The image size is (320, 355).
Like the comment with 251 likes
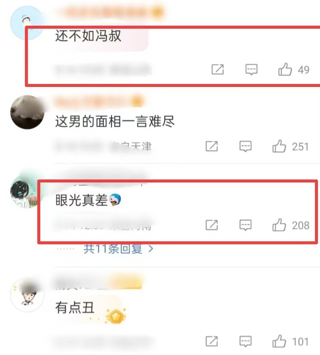(x=279, y=146)
